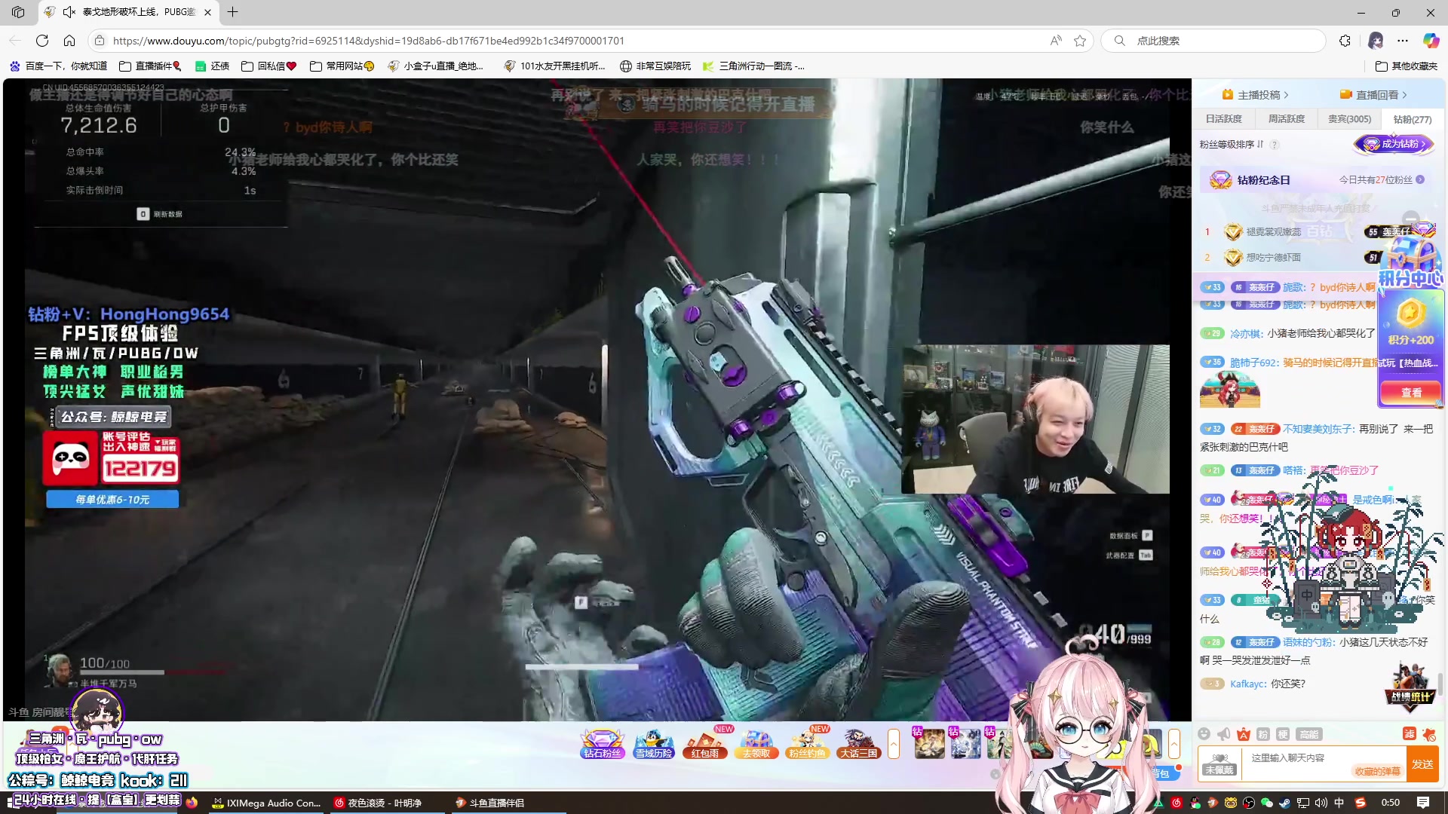The width and height of the screenshot is (1448, 814).
Task: Click username 冷亦棋 in chat
Action: click(1246, 333)
